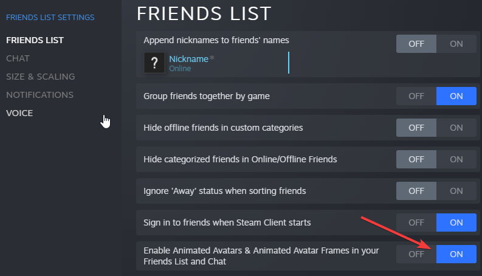Click the Friends List Settings header
This screenshot has height=276, width=482.
coord(50,17)
